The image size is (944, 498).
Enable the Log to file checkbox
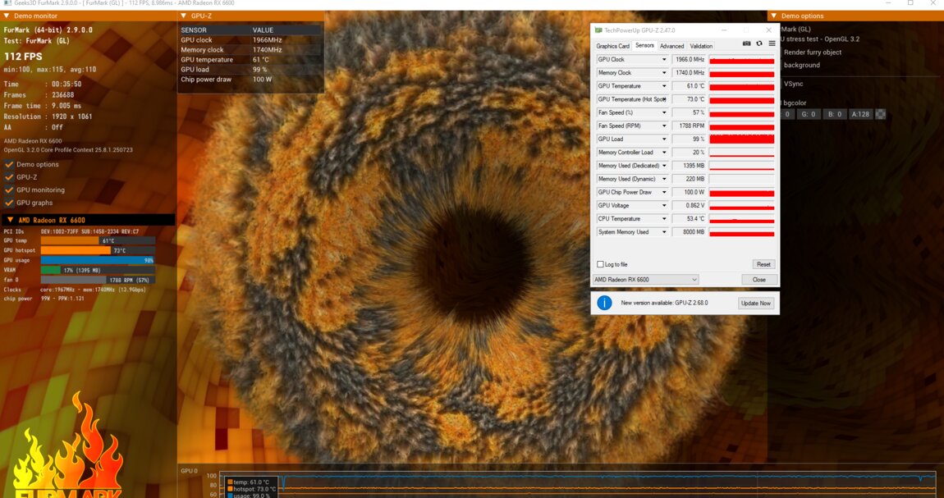click(x=600, y=264)
